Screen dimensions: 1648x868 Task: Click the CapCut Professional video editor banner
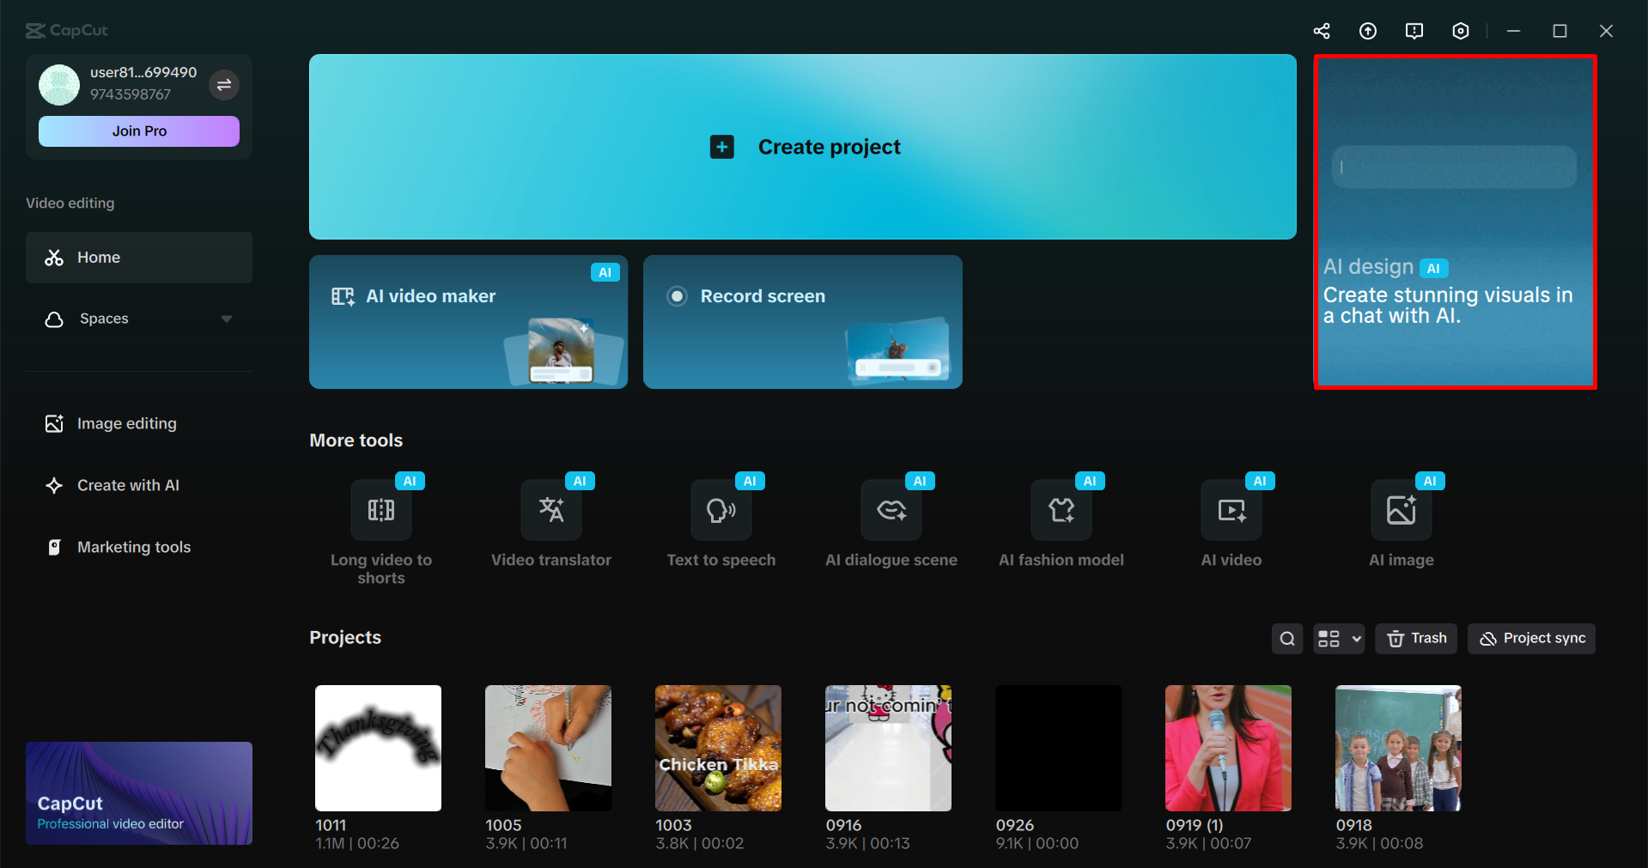[x=139, y=793]
